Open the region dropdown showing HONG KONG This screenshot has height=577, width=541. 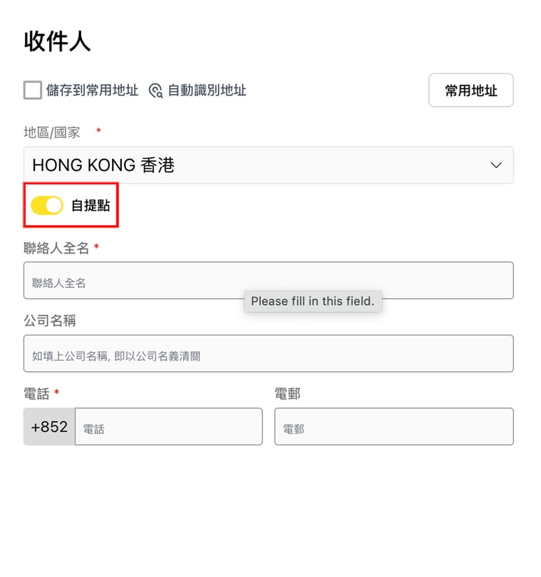pos(269,165)
